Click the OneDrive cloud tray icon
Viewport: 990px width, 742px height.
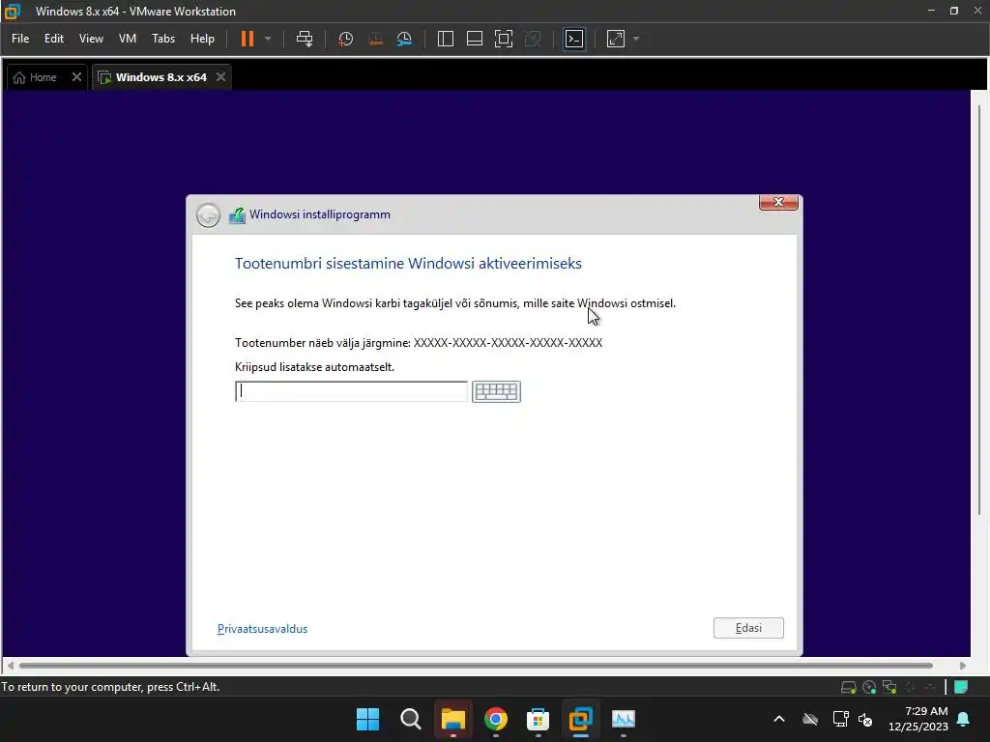tap(810, 719)
